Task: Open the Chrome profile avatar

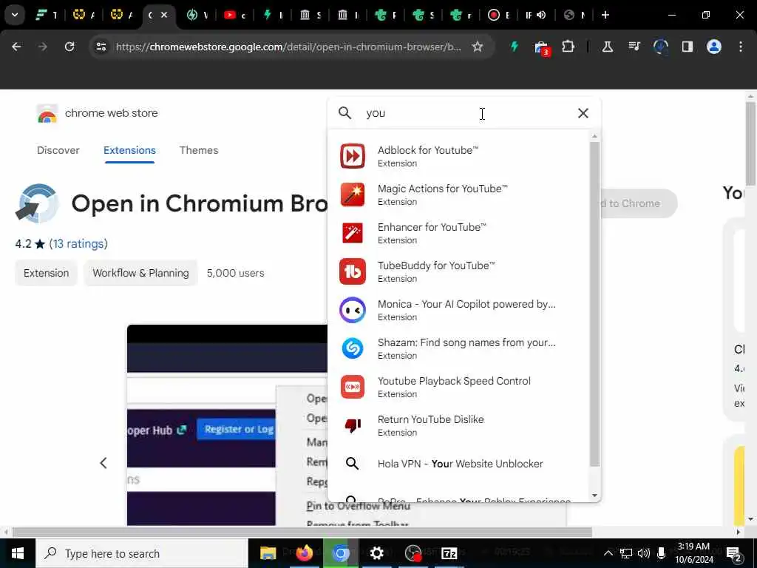Action: click(x=714, y=47)
